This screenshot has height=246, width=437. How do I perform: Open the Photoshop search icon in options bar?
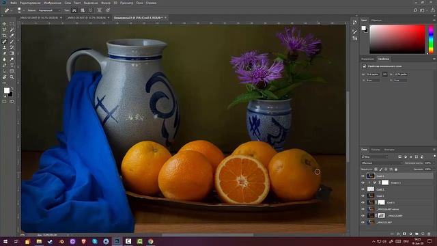click(x=415, y=10)
